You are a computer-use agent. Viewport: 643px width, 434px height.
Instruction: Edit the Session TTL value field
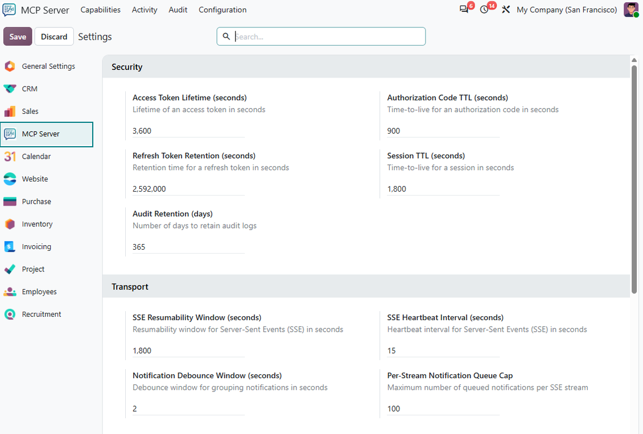click(x=443, y=189)
